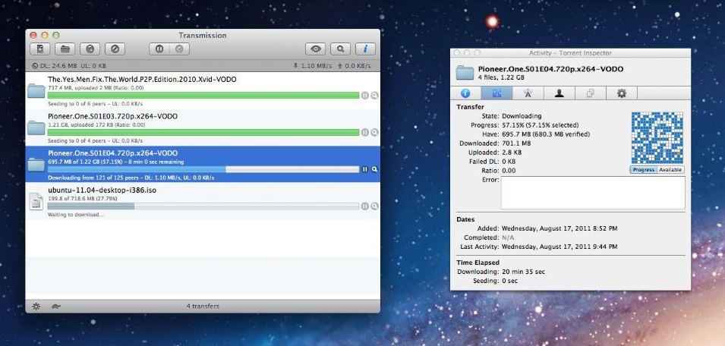Toggle the filter bar with the magnifier button
This screenshot has height=346, width=725.
click(x=340, y=49)
